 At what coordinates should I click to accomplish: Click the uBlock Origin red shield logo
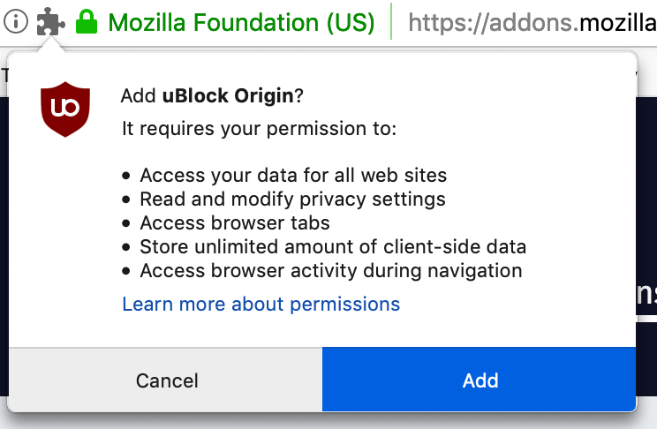(x=65, y=109)
